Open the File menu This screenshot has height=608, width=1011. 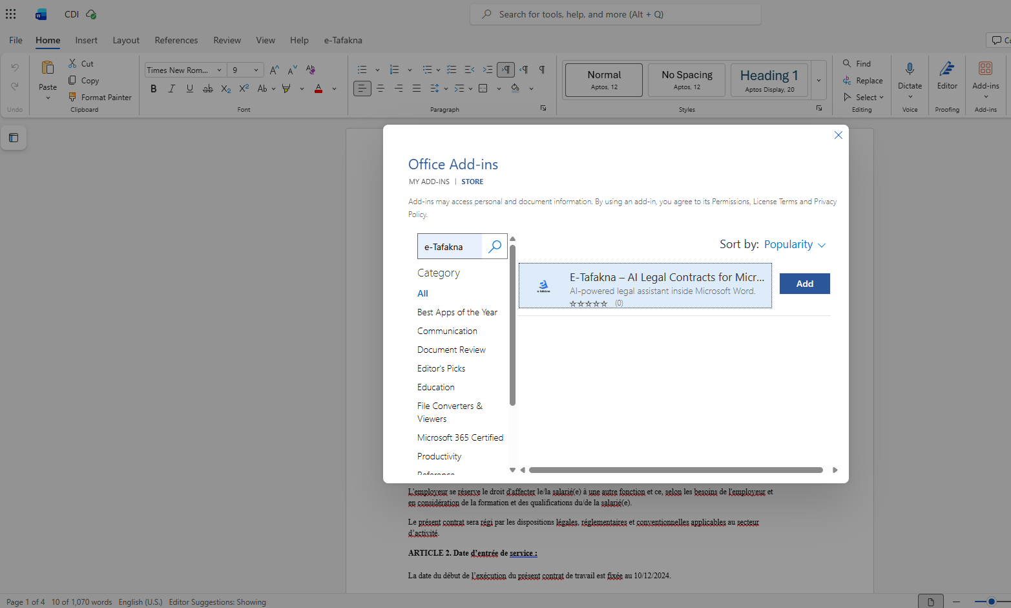tap(16, 40)
